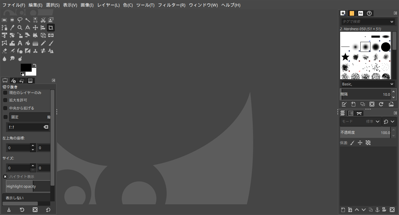The height and width of the screenshot is (215, 399).
Task: Select the Gradient tool
Action: tap(35, 43)
